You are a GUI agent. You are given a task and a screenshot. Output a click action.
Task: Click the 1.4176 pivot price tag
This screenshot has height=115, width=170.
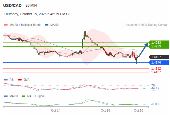[x=159, y=62]
